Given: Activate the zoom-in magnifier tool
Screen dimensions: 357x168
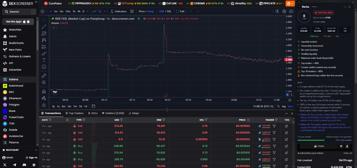Looking at the screenshot, I should [44, 82].
